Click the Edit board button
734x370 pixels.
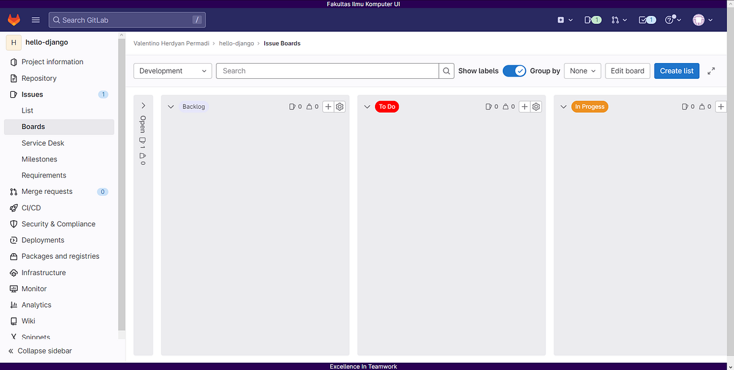627,70
